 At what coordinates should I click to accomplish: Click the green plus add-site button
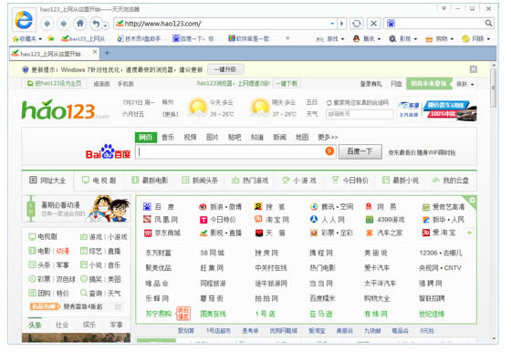point(469,233)
